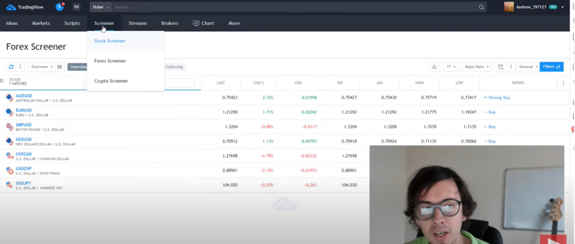Expand the Overview column set dropdown
The width and height of the screenshot is (575, 244).
click(x=42, y=67)
